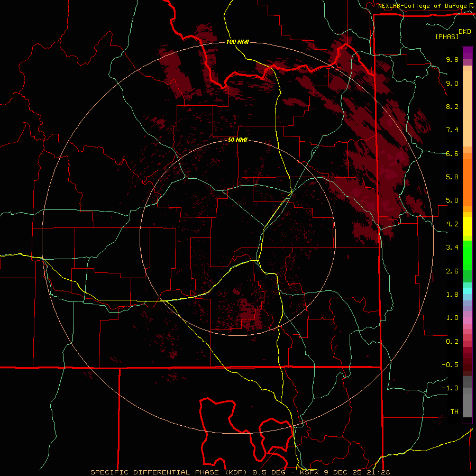The width and height of the screenshot is (476, 476).
Task: Click the 5.8 color scale value
Action: click(452, 177)
